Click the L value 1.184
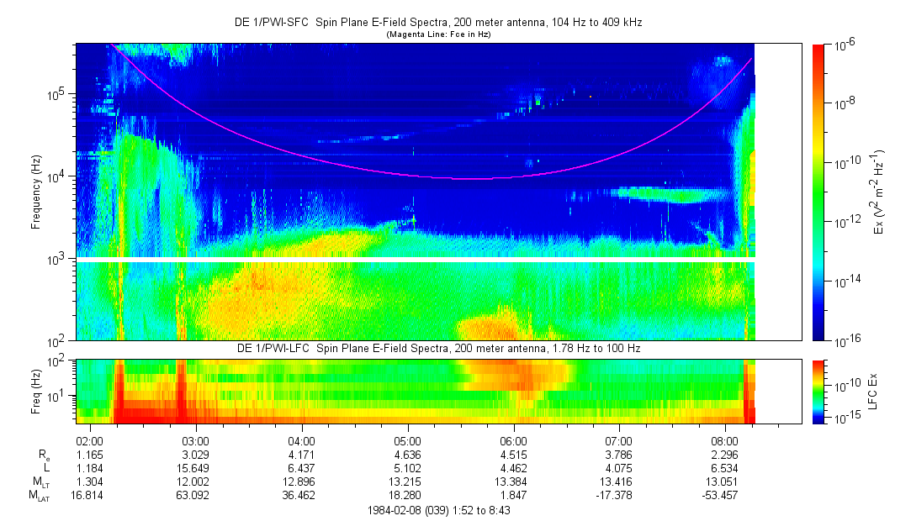The image size is (911, 521). pyautogui.click(x=89, y=468)
